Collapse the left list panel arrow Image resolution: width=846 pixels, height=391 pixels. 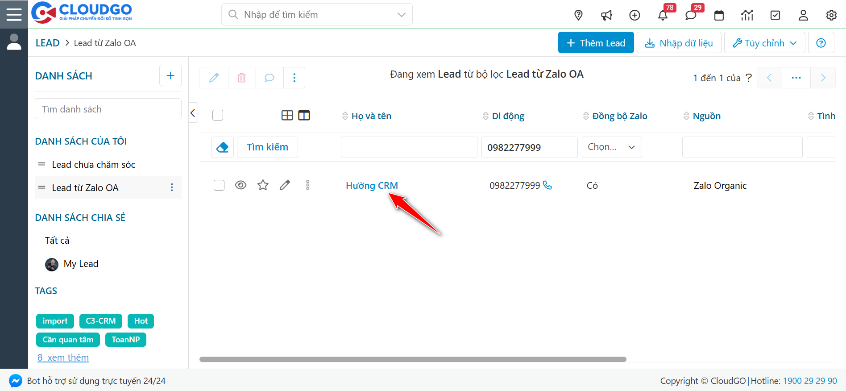pos(193,113)
